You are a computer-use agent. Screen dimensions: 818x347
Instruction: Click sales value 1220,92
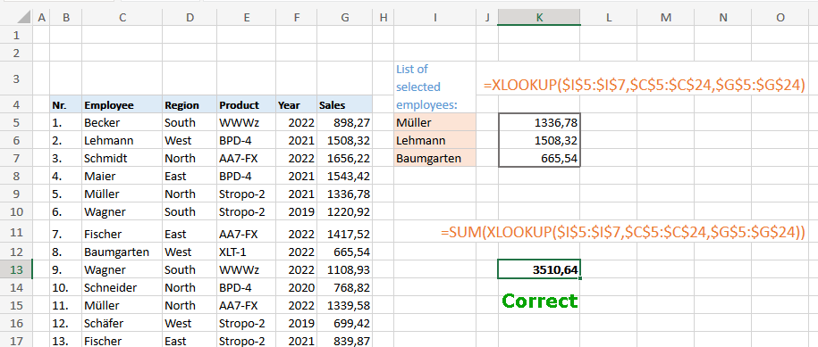[344, 211]
